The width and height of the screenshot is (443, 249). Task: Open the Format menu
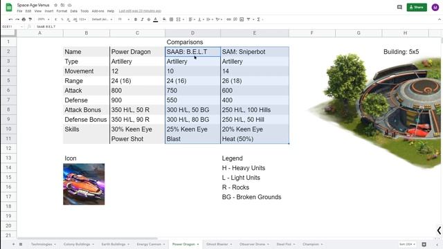pyautogui.click(x=62, y=11)
